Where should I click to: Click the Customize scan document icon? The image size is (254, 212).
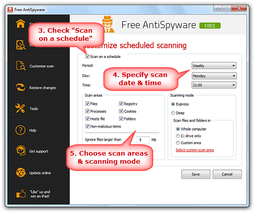point(21,65)
